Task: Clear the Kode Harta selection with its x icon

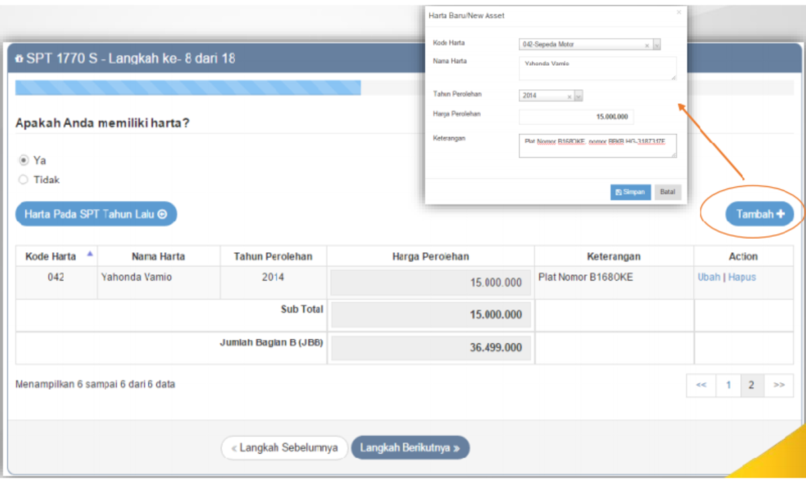Action: 647,45
